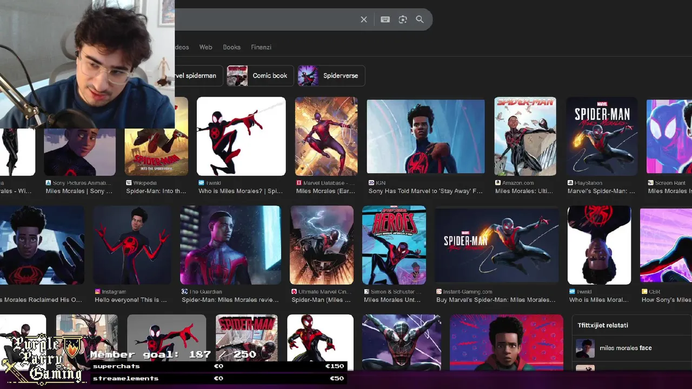Click the Screen Rant source favicon
Image resolution: width=692 pixels, height=389 pixels.
tap(650, 183)
